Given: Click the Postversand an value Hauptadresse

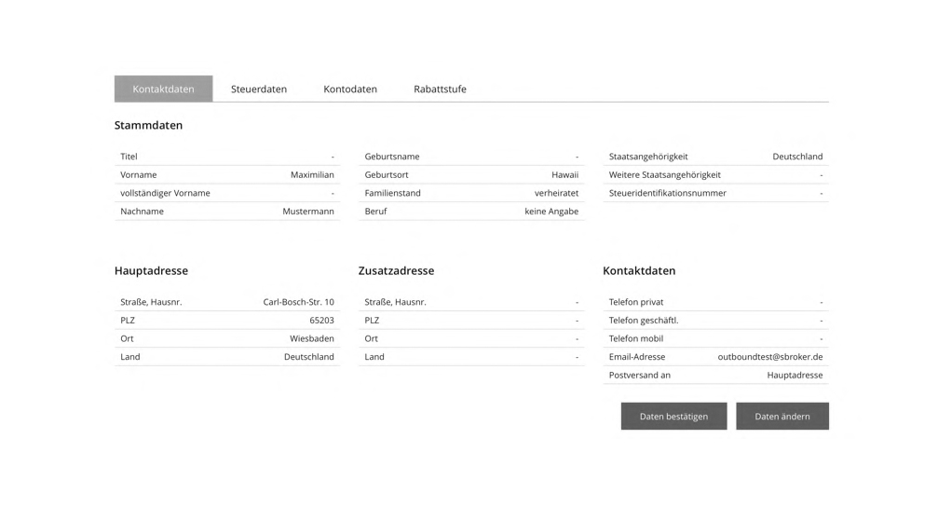Looking at the screenshot, I should 795,376.
